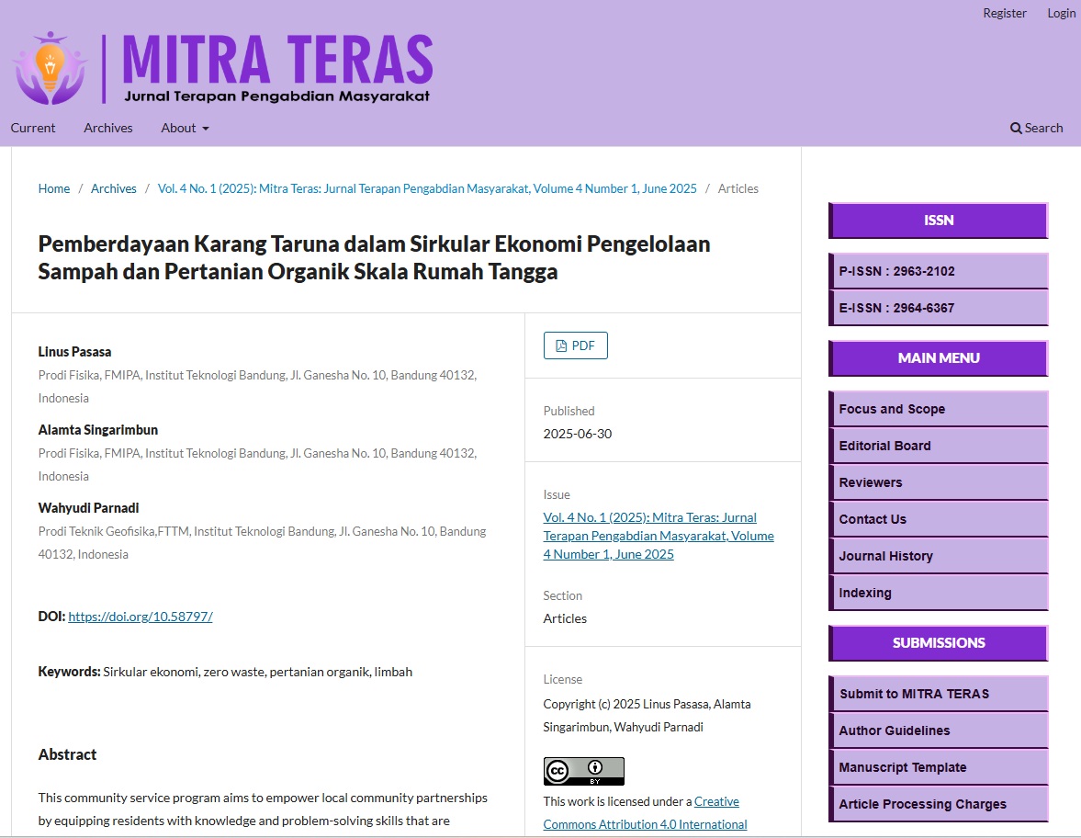Open Author Guidelines sidebar item
The image size is (1081, 838).
pos(939,730)
